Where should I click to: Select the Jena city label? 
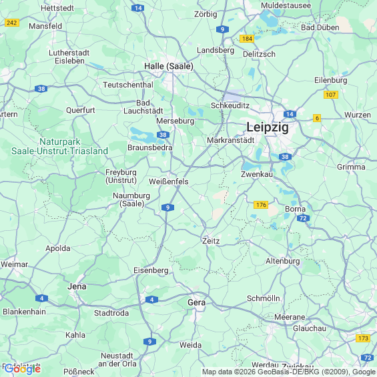(77, 286)
